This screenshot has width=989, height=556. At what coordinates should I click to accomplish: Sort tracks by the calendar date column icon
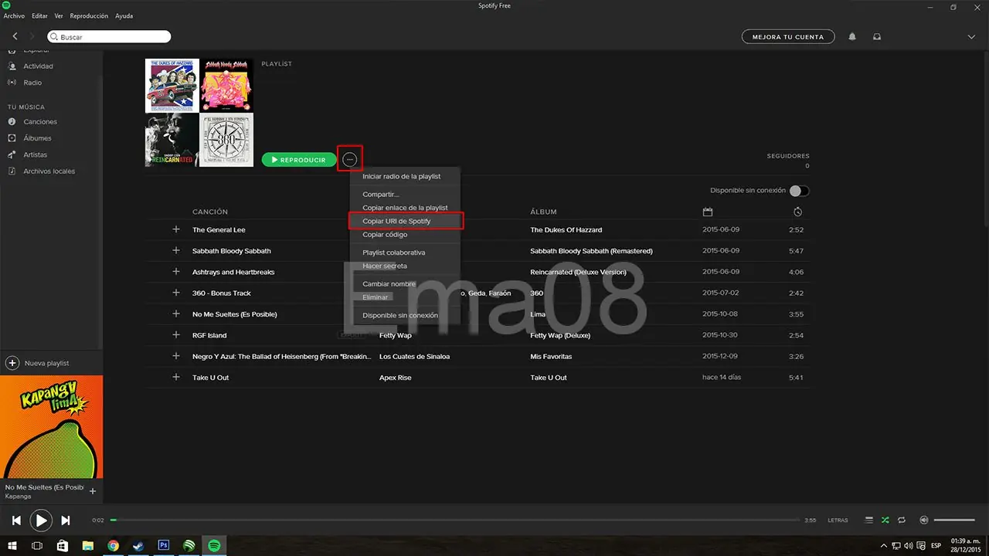point(708,212)
